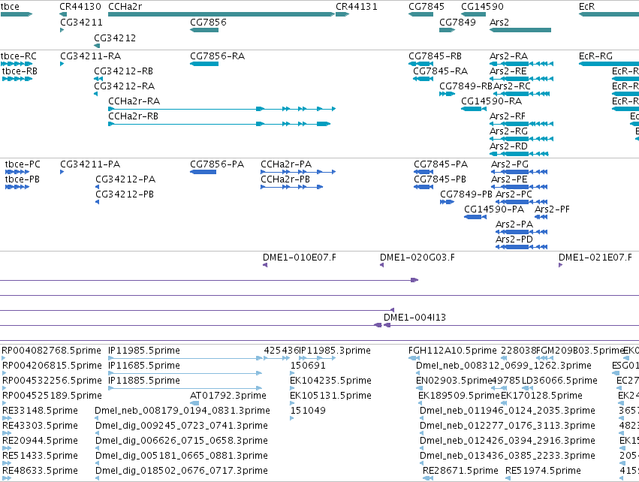Select EST IP11885.5prime
The image size is (639, 482).
pos(144,381)
